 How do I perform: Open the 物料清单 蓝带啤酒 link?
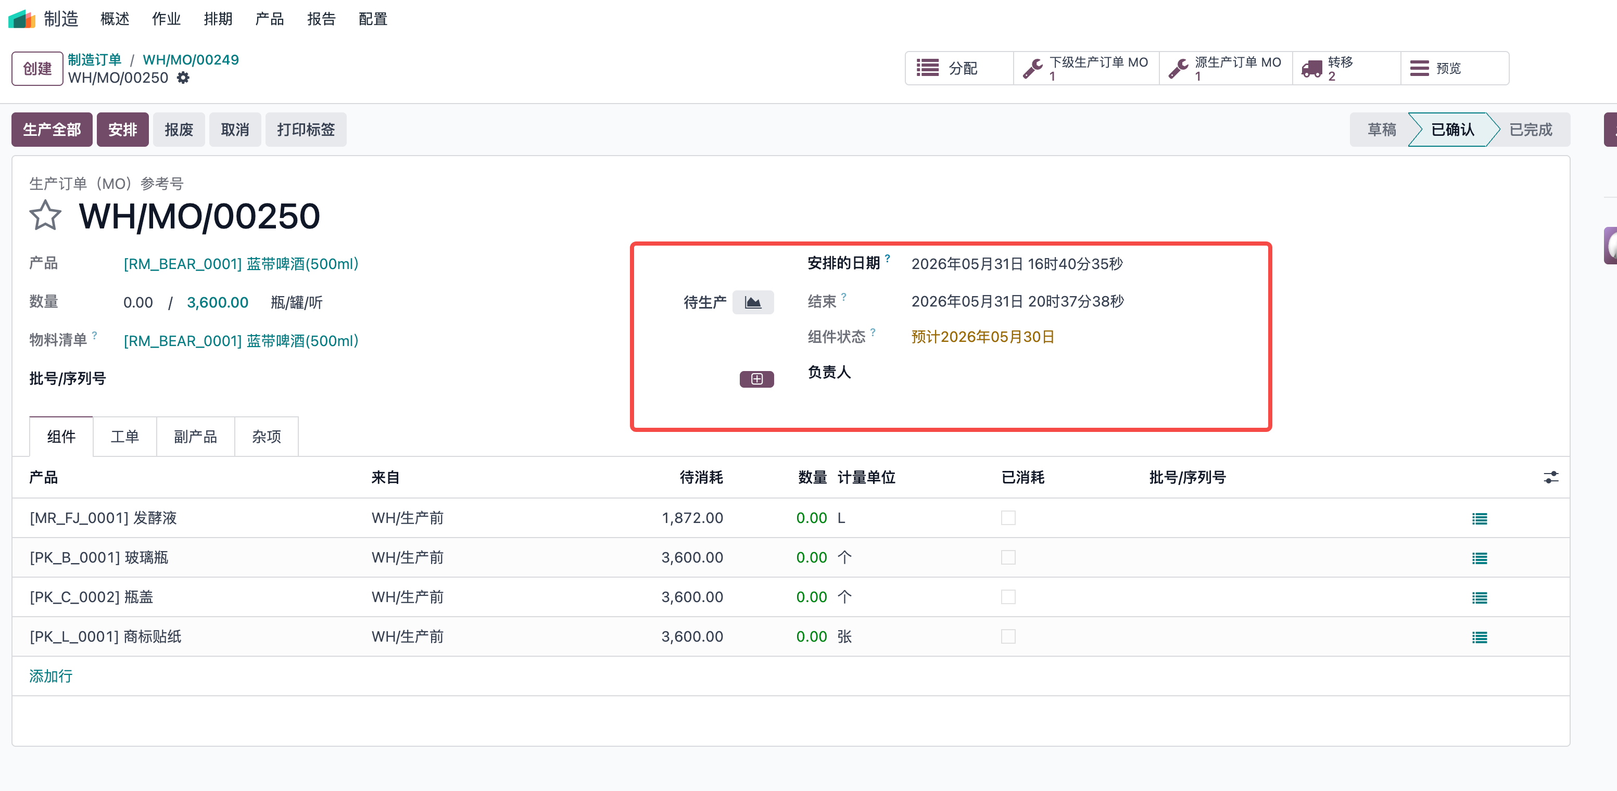coord(241,341)
